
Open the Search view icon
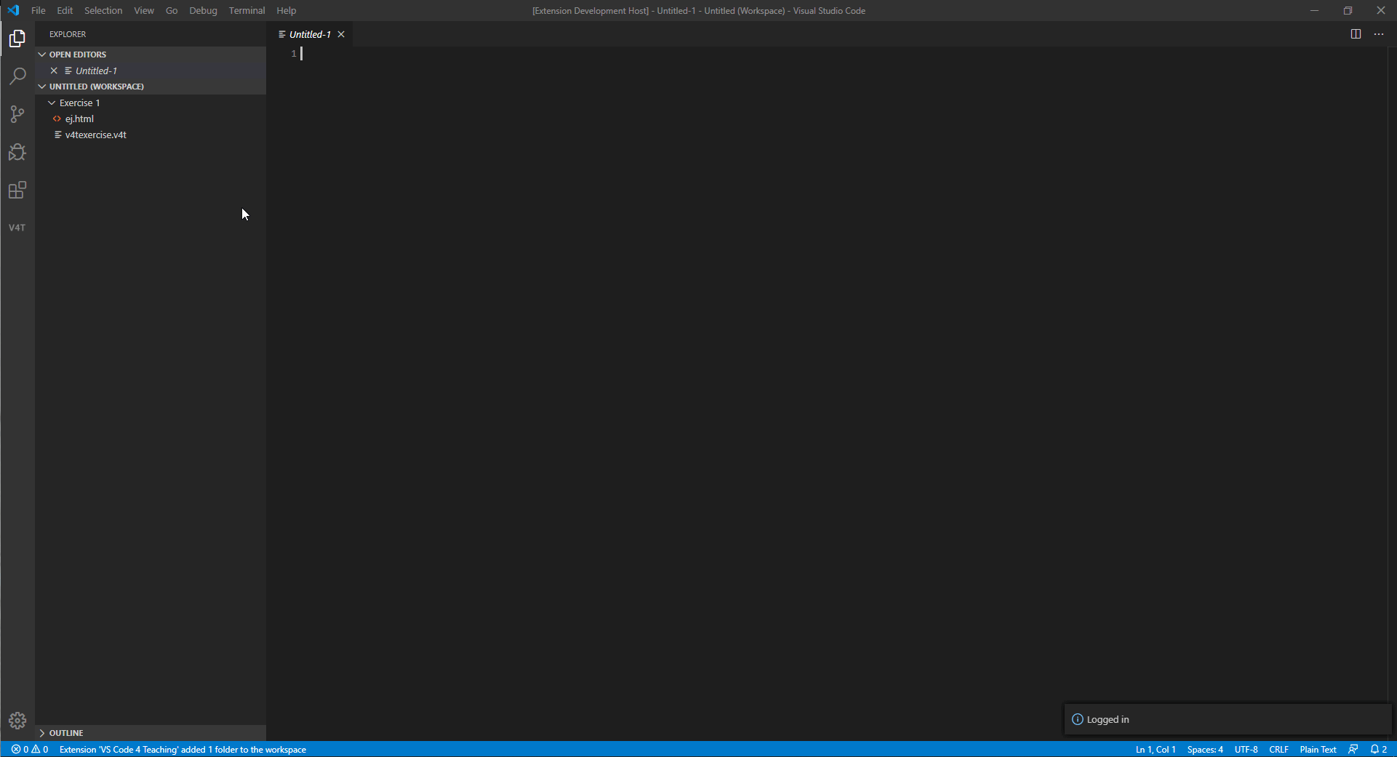click(x=17, y=76)
